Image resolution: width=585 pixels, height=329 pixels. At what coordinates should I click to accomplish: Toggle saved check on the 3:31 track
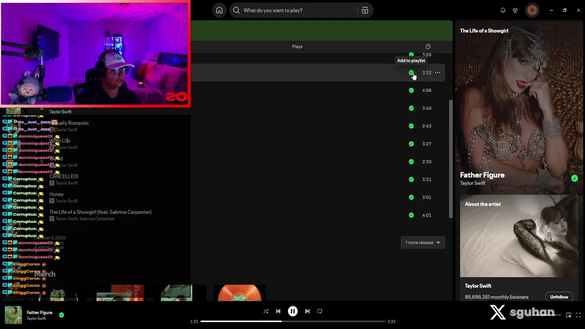(411, 180)
